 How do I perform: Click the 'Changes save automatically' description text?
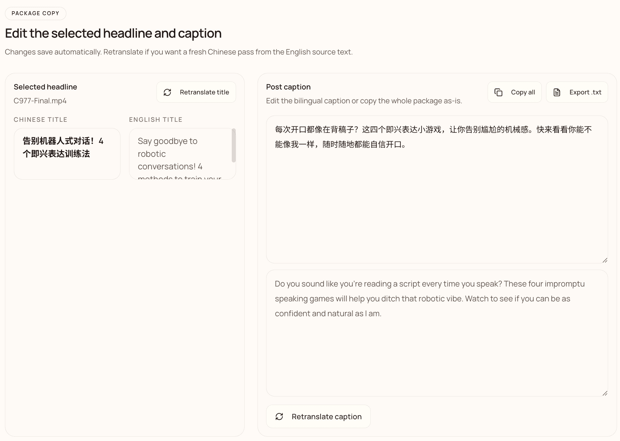pos(179,52)
